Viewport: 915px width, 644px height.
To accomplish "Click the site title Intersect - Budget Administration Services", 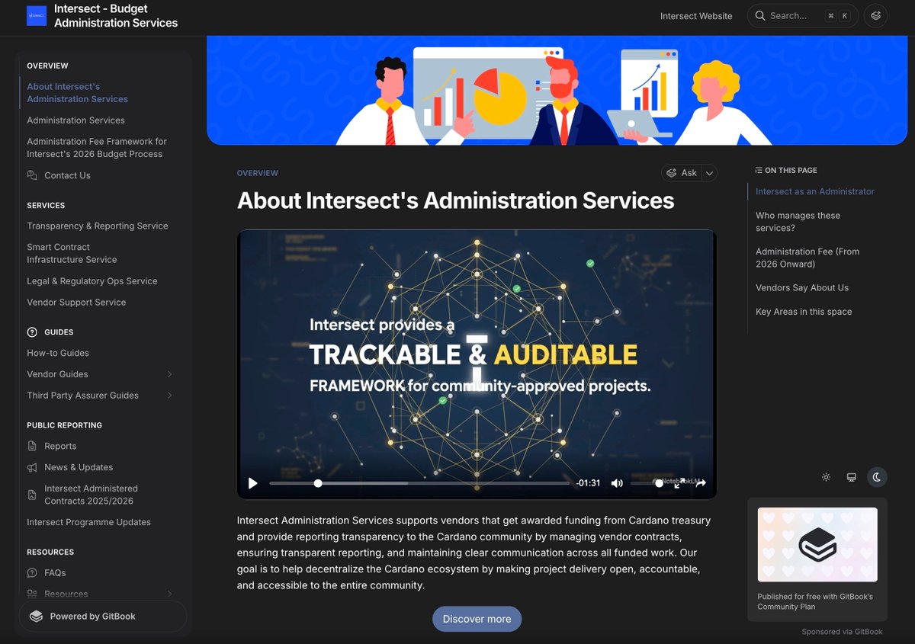I will coord(116,16).
